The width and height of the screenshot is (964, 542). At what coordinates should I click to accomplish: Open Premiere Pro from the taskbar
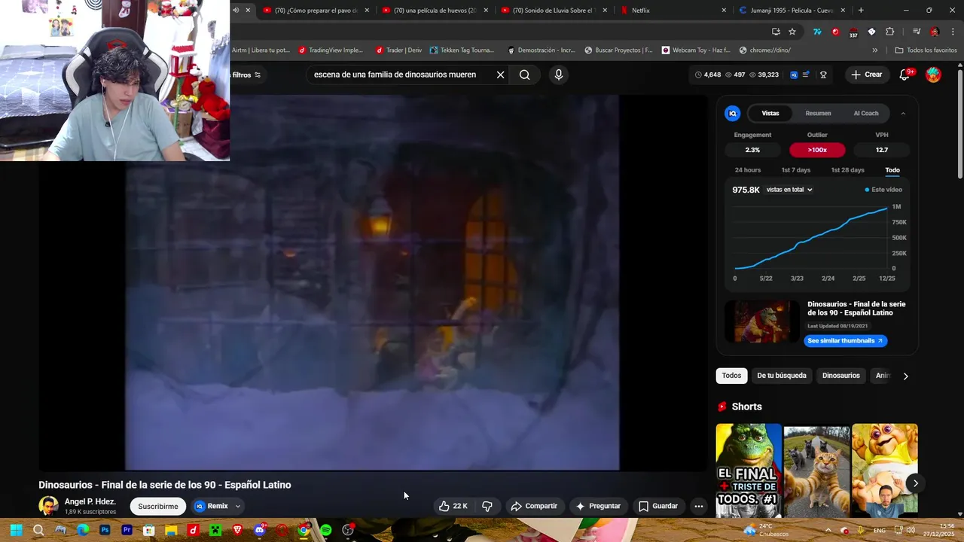pos(127,530)
